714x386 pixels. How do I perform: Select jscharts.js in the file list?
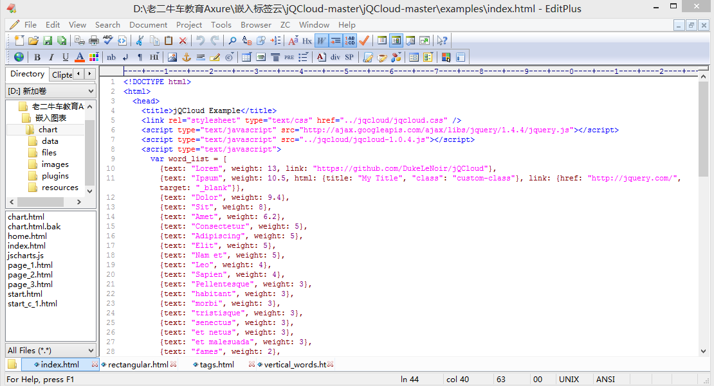(26, 256)
